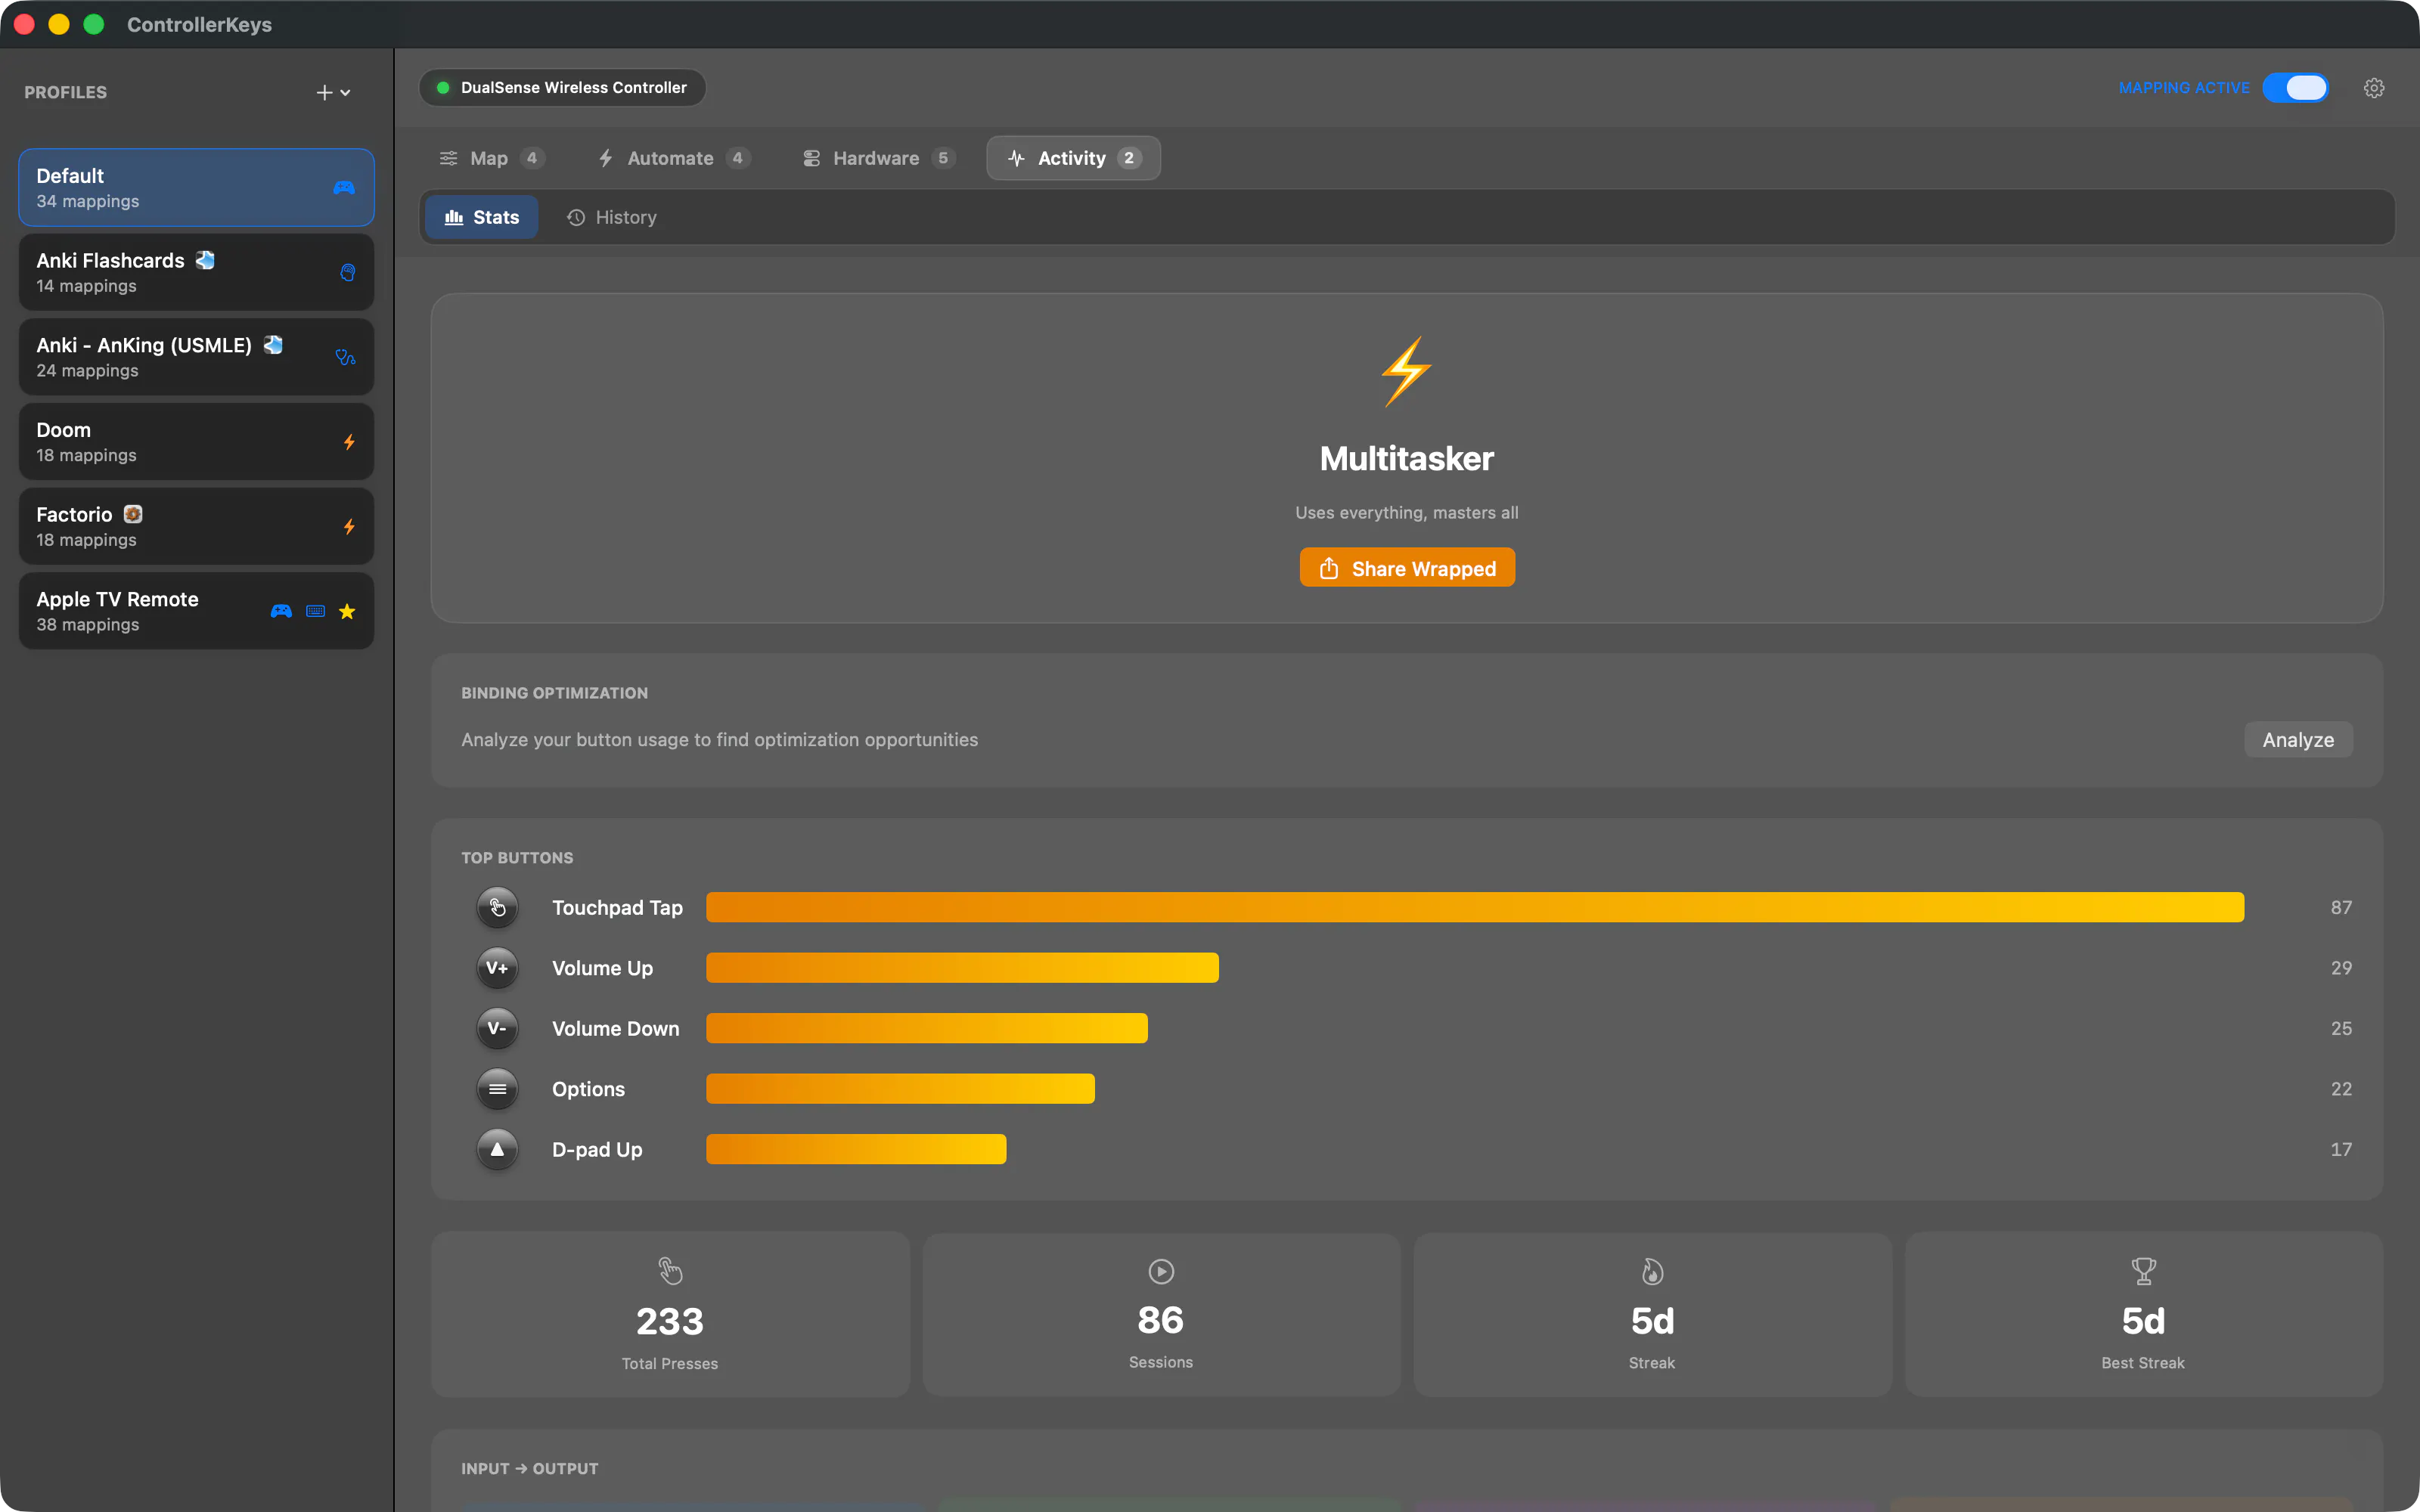The height and width of the screenshot is (1512, 2420).
Task: Select the Doom profile
Action: pos(196,442)
